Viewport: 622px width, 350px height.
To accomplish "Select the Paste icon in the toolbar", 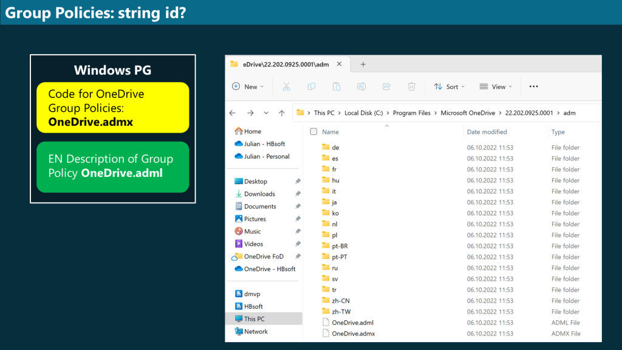I will tap(337, 87).
